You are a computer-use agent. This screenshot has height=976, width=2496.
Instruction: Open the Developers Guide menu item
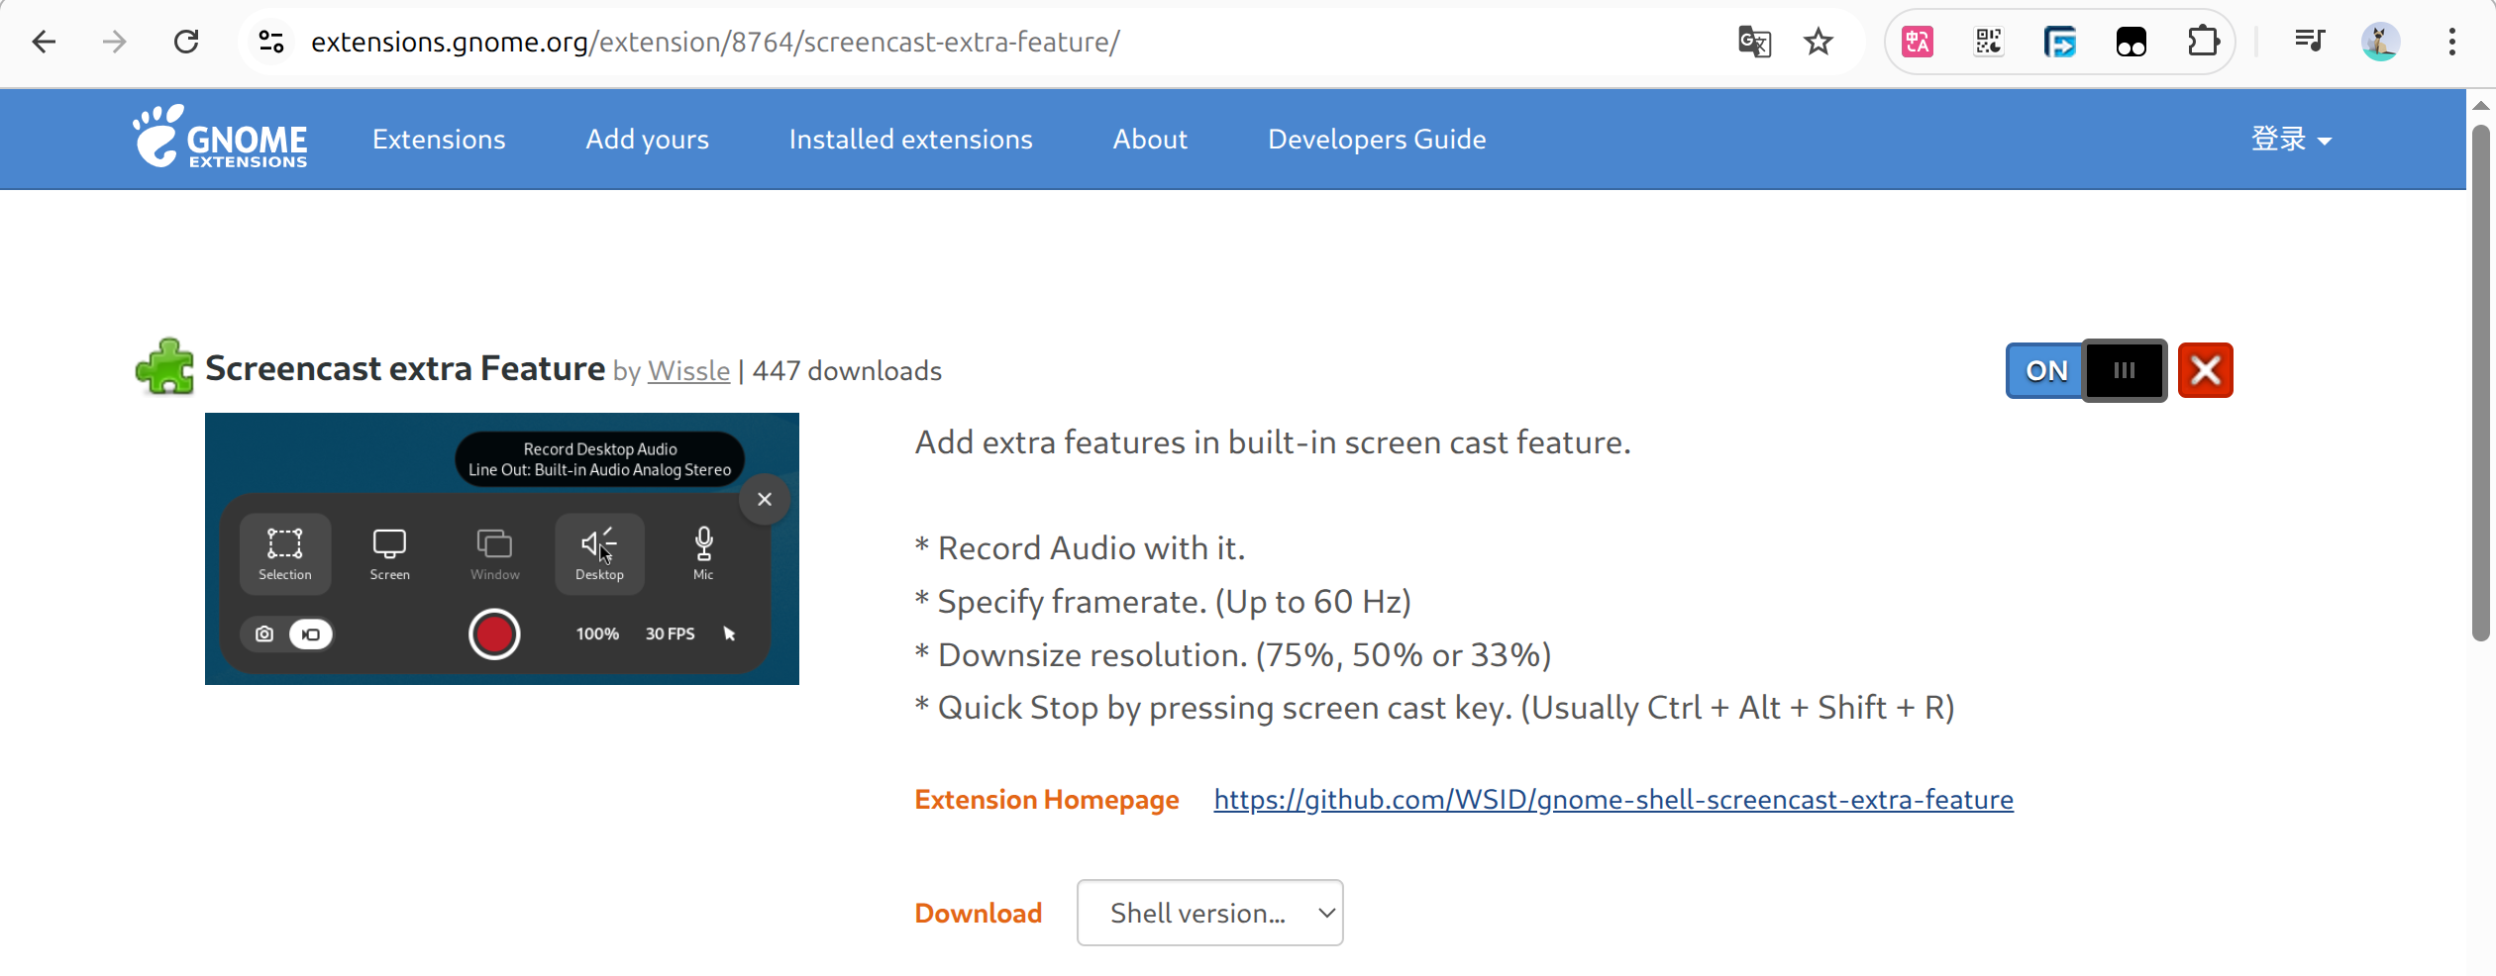coord(1377,140)
